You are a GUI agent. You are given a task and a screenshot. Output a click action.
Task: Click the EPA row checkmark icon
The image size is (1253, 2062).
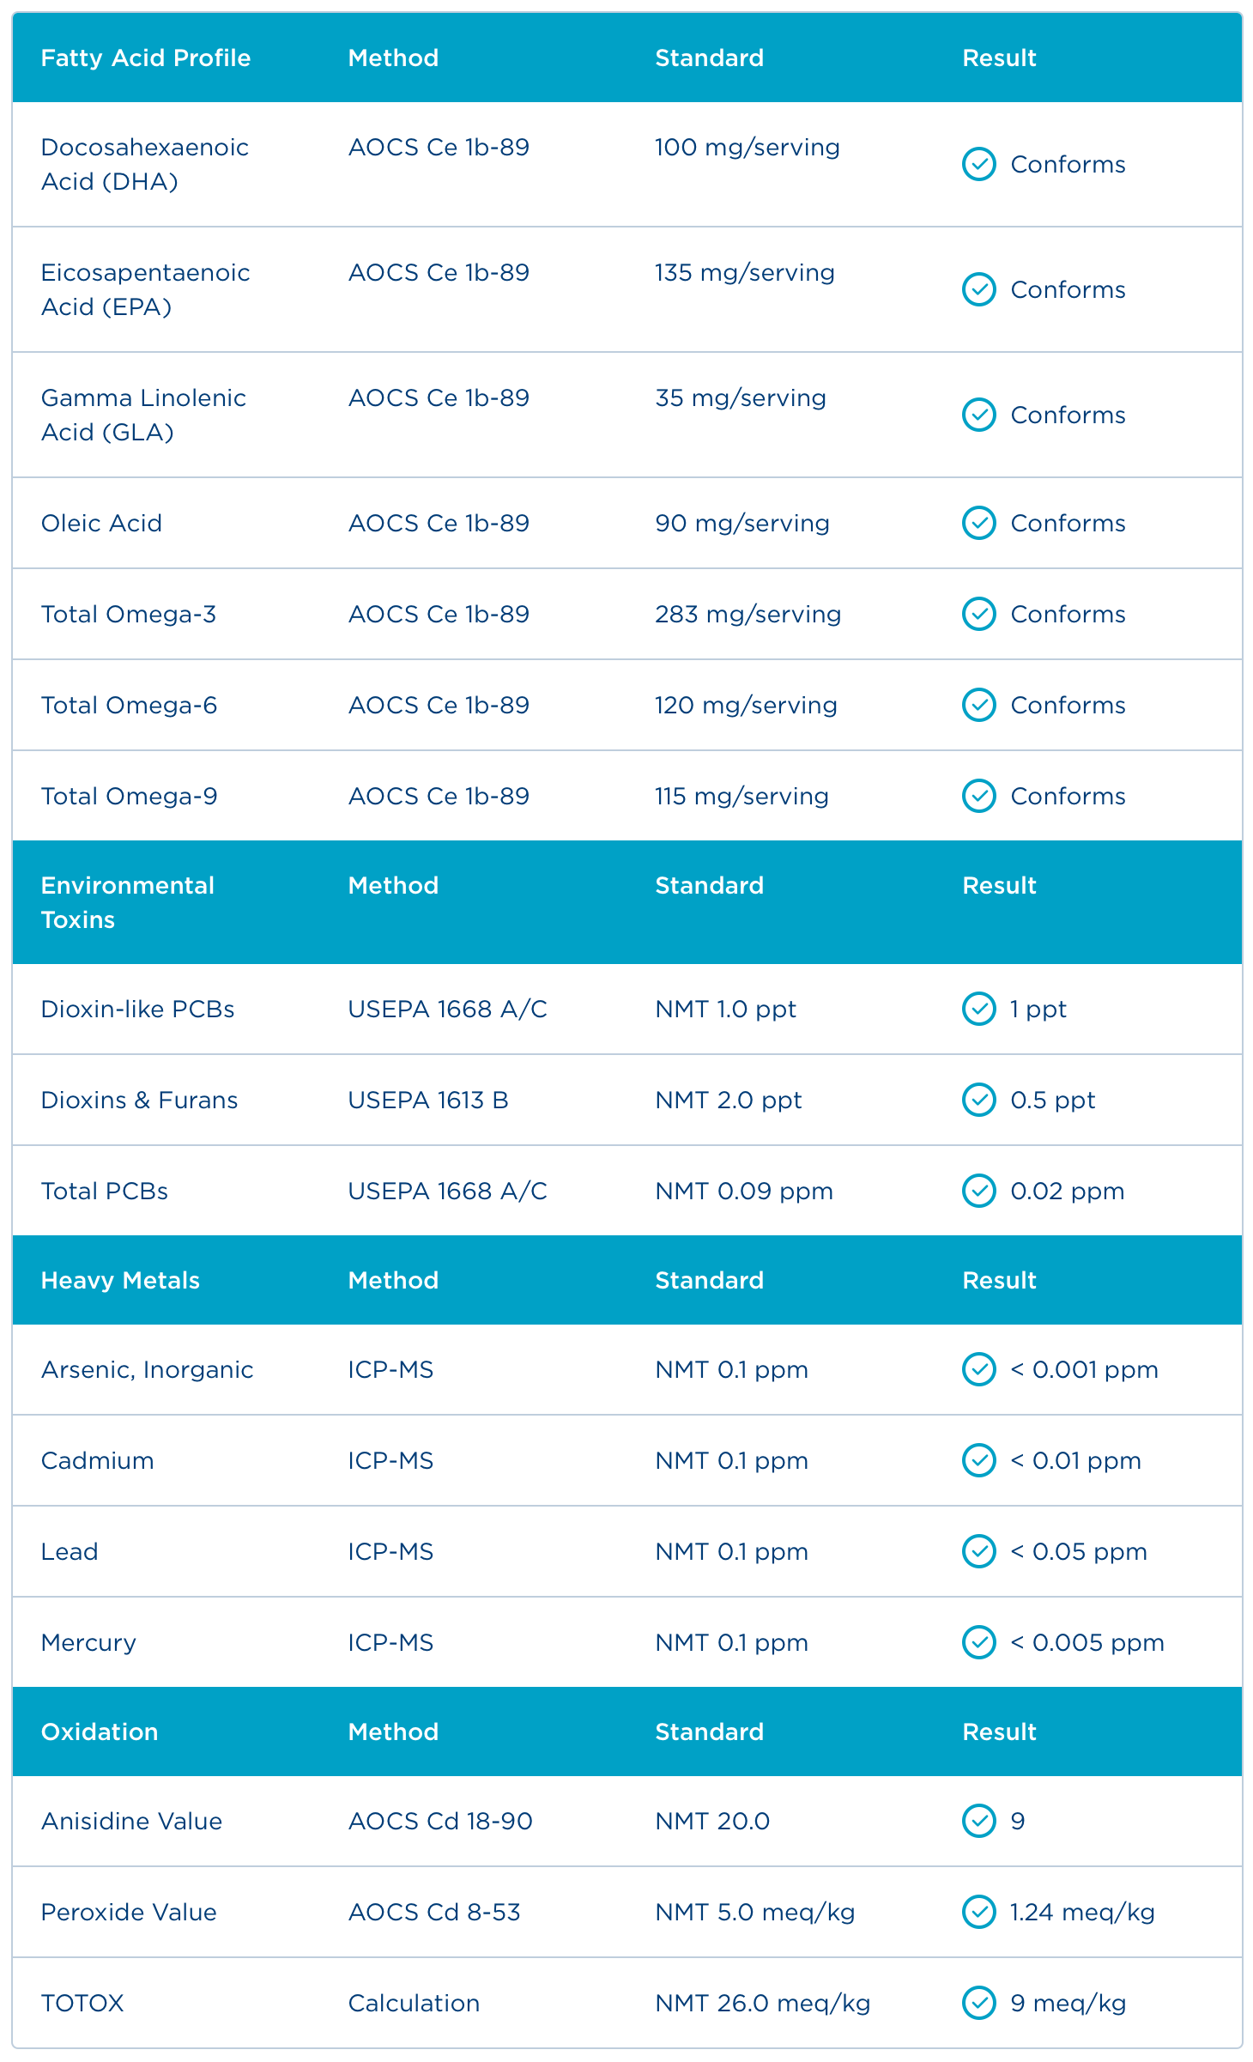[x=978, y=289]
